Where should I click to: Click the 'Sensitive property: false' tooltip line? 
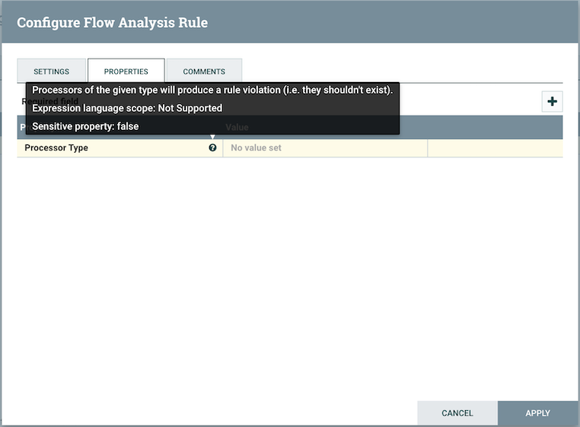85,126
